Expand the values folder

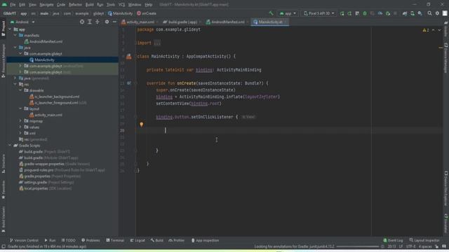[20, 127]
